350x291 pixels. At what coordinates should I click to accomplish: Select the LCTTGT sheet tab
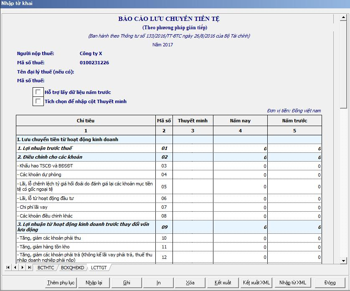coord(99,268)
